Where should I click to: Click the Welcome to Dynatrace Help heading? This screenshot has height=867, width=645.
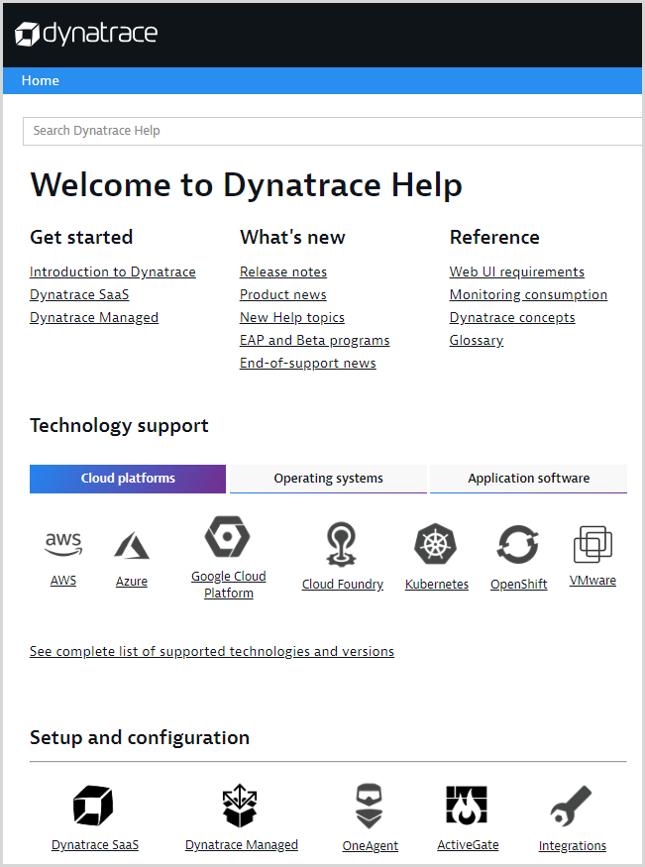coord(246,184)
